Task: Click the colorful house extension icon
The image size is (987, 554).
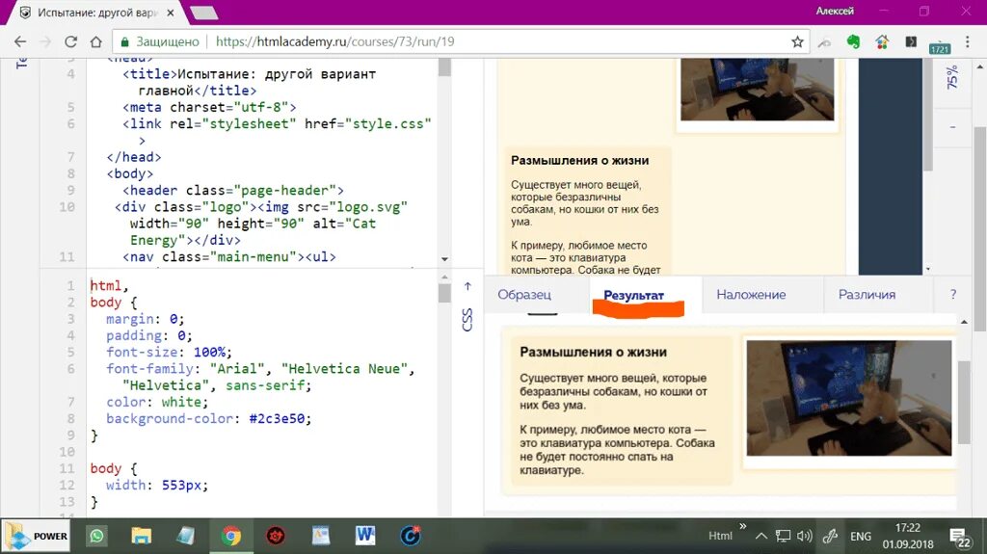Action: [882, 41]
